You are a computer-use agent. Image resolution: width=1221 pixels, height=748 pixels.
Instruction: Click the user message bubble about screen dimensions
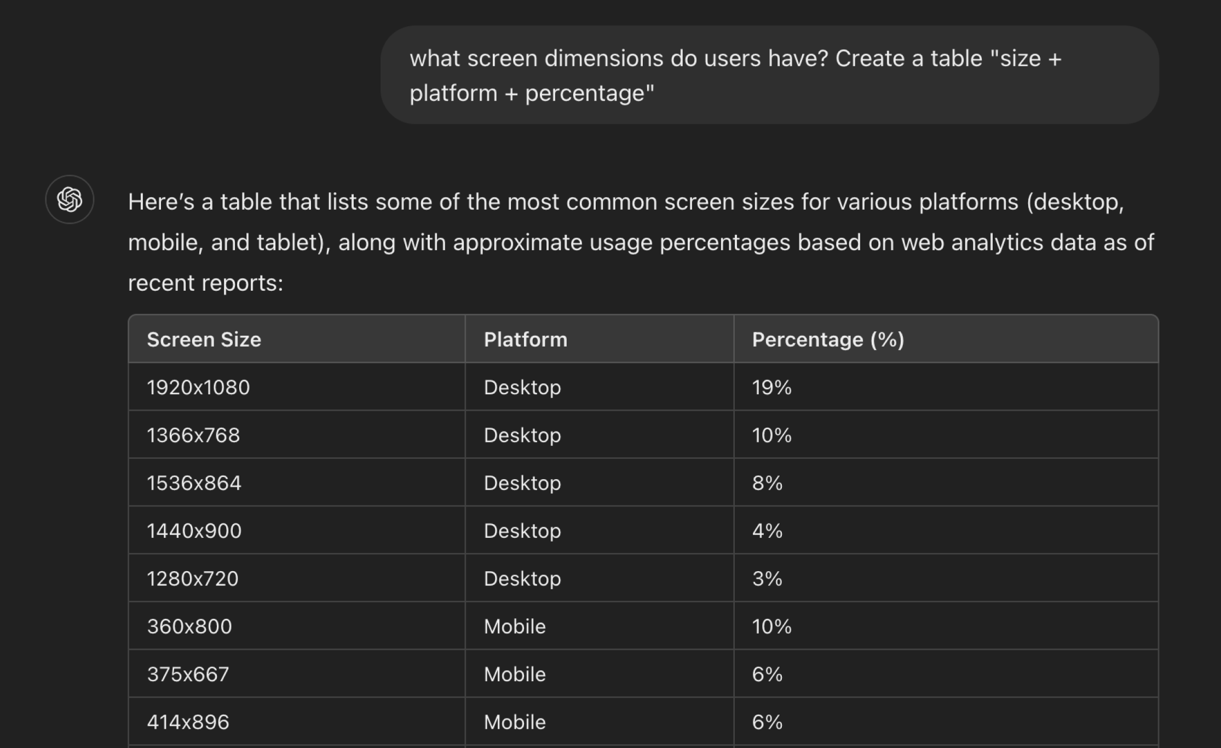click(x=769, y=76)
